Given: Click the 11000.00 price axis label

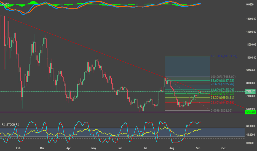Looking at the screenshot, I should 251,44.
